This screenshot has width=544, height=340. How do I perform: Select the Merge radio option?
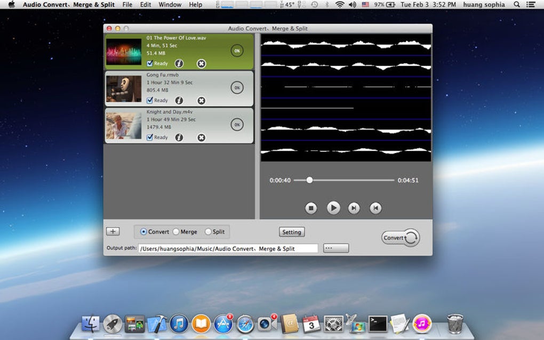tap(176, 232)
